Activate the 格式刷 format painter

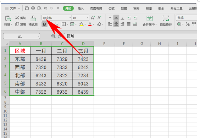pos(33,21)
